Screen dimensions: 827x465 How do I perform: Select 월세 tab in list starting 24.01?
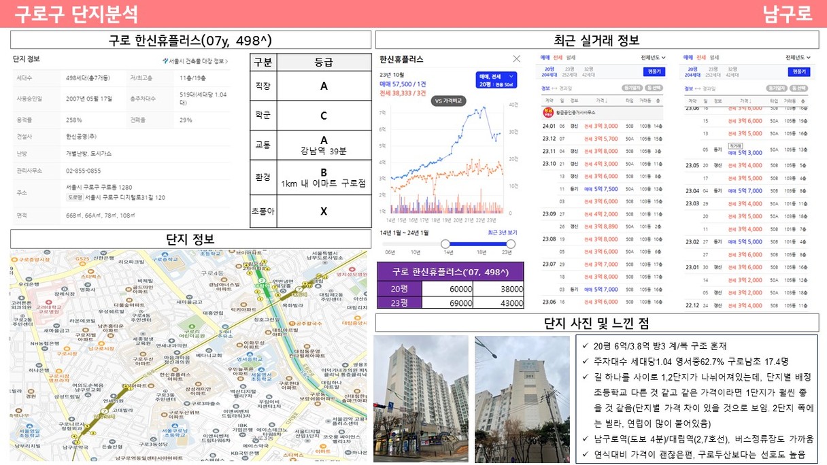click(x=570, y=58)
